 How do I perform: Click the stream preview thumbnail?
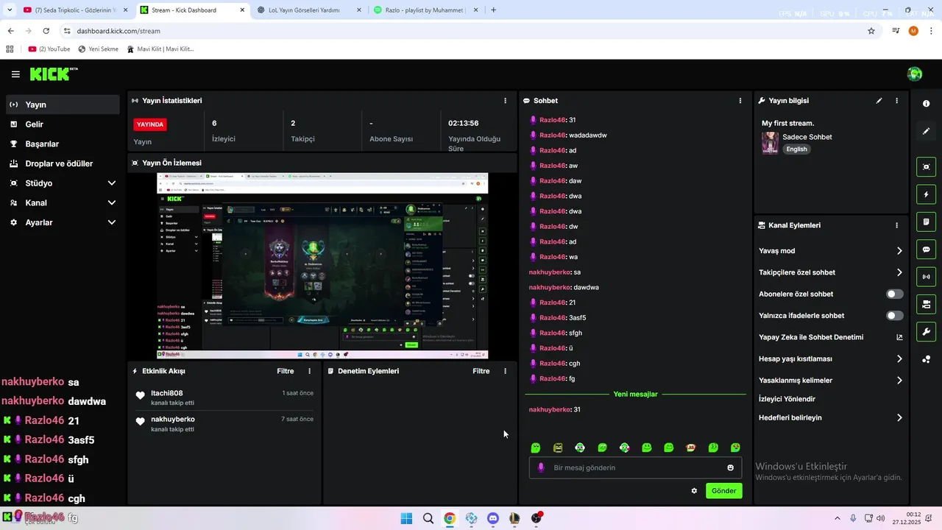[322, 266]
